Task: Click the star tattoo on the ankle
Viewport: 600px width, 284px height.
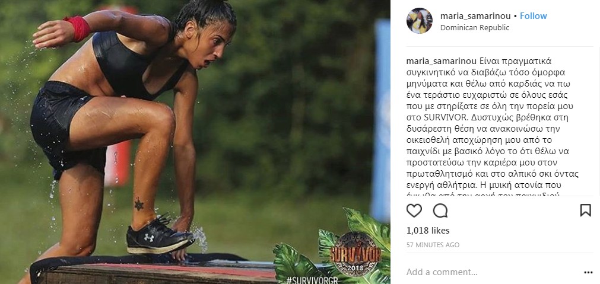Action: [x=139, y=204]
